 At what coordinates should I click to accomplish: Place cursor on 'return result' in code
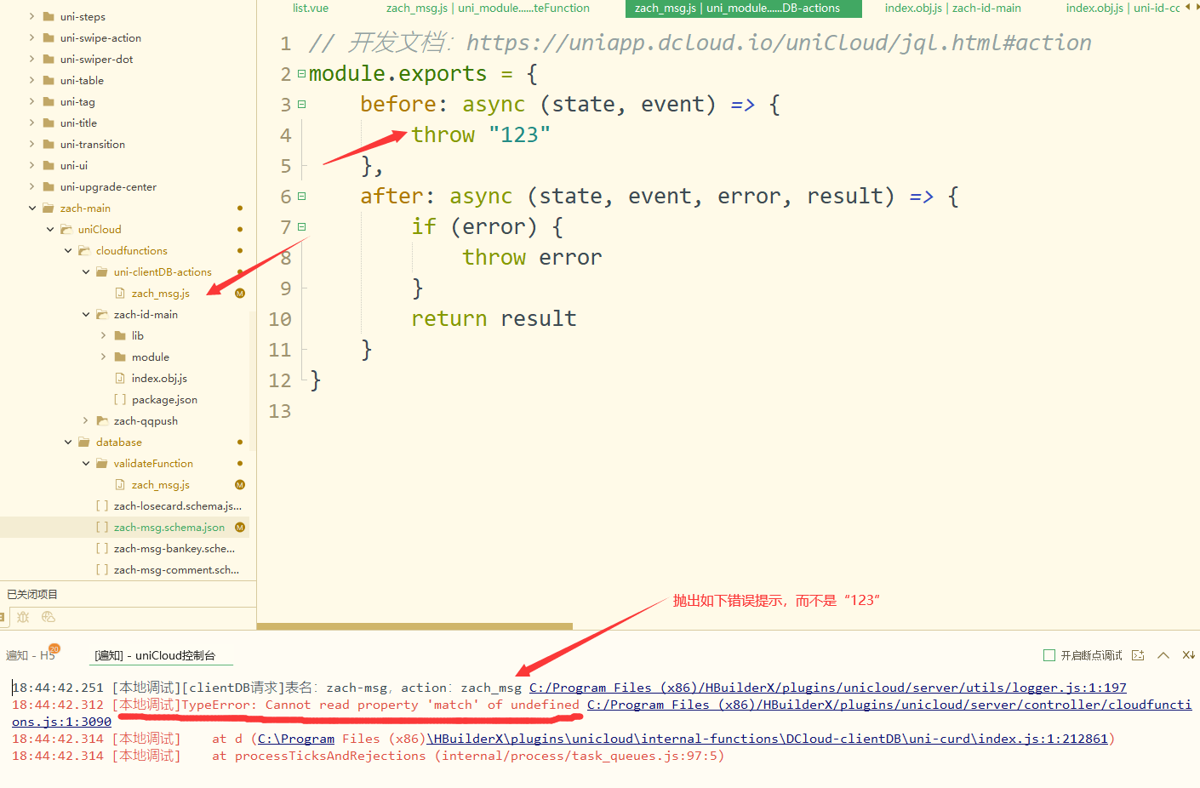494,318
